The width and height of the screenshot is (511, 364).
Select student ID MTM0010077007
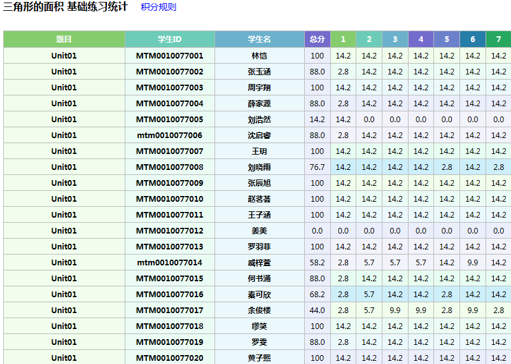point(170,151)
